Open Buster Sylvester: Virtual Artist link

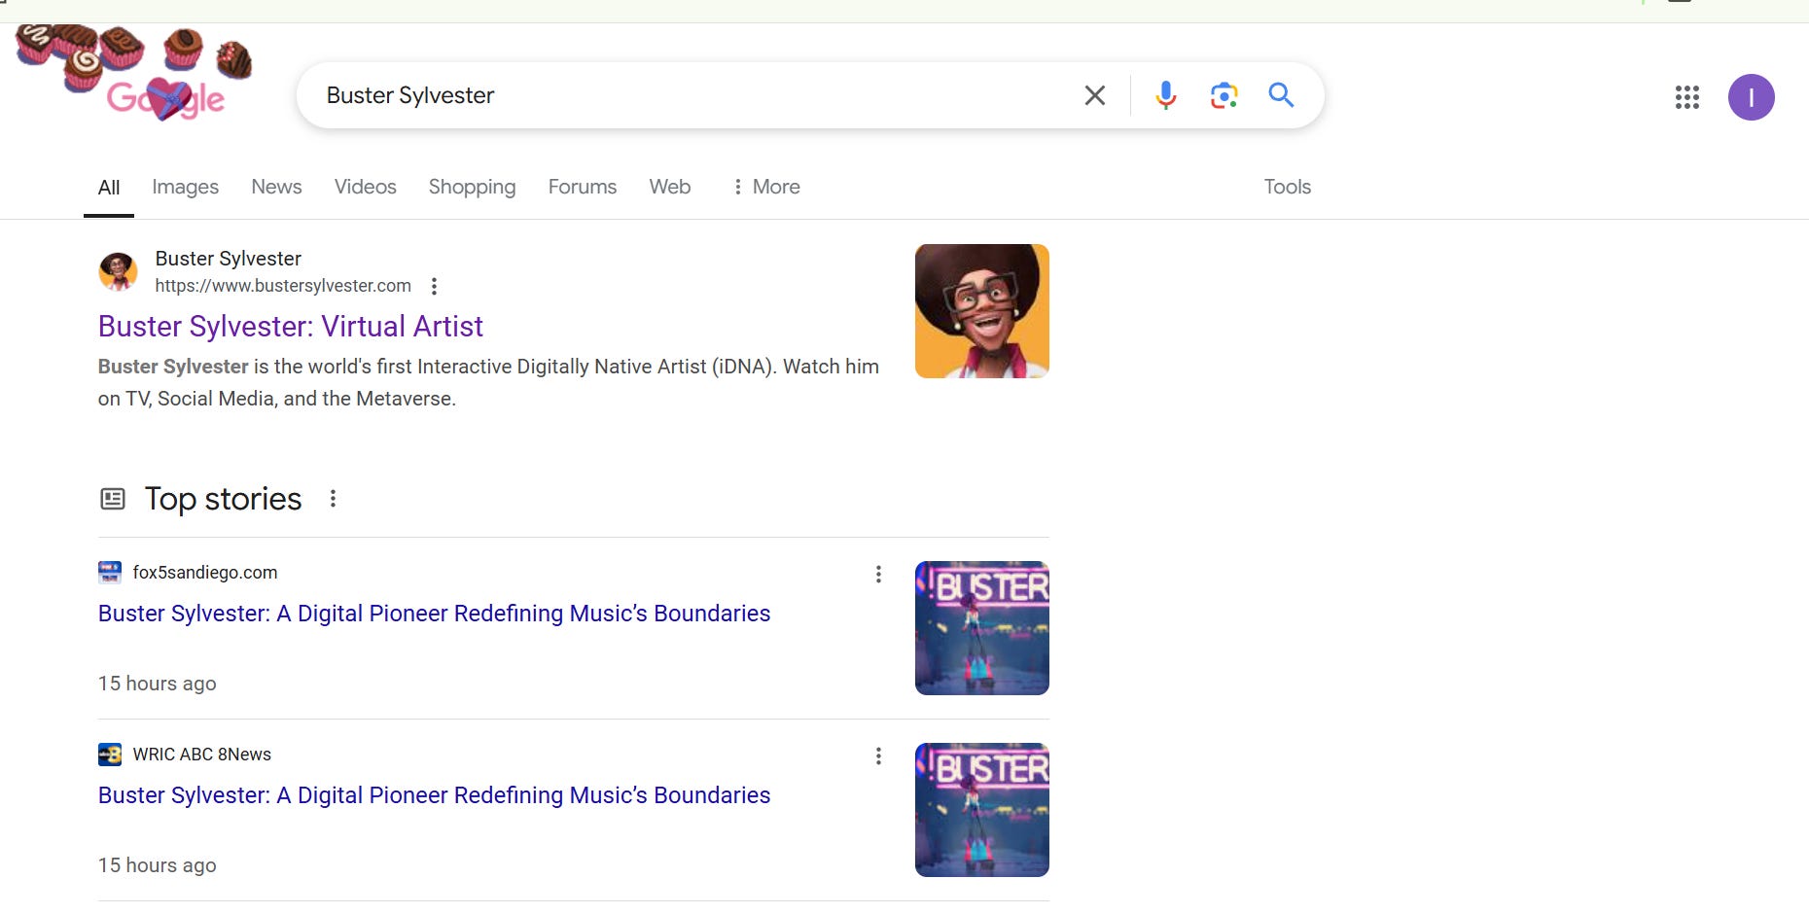(290, 327)
